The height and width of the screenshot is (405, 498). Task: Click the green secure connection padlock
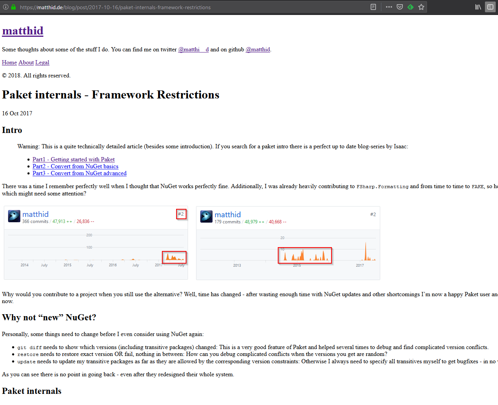tap(13, 7)
